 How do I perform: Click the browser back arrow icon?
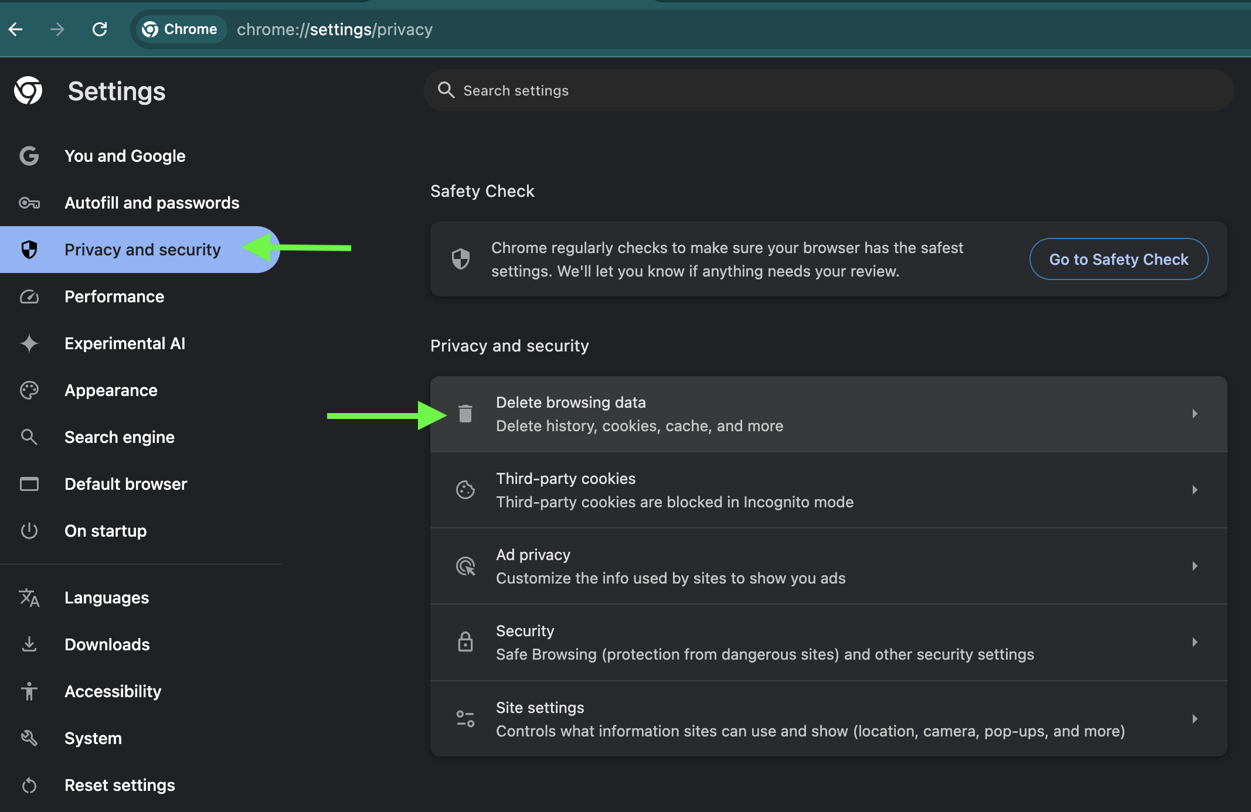[x=16, y=29]
